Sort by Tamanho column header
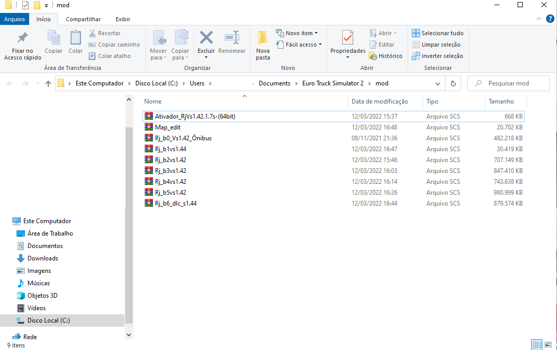557x350 pixels. tap(501, 101)
